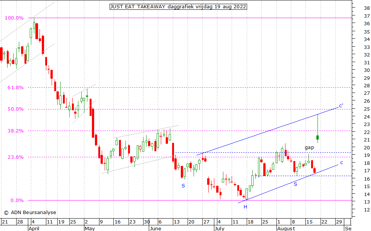Viewport: 371px width, 231px height.
Task: Select the April month label
Action: pos(34,228)
